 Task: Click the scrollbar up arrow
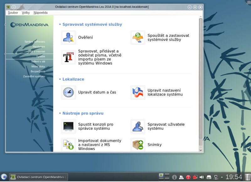pyautogui.click(x=200, y=17)
